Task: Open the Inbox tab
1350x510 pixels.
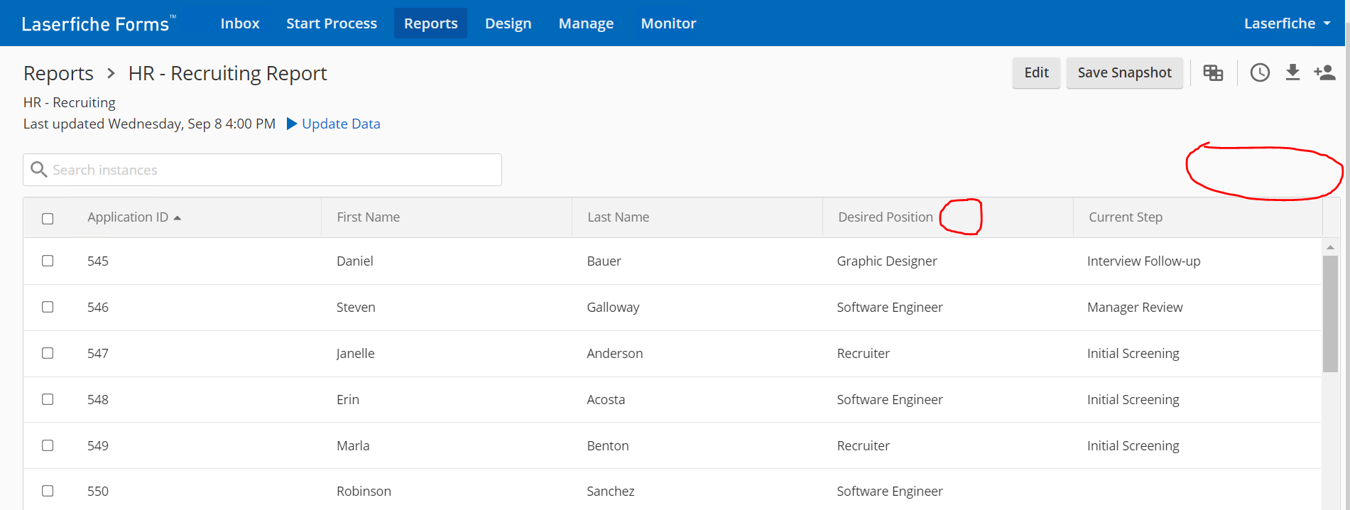Action: click(239, 23)
